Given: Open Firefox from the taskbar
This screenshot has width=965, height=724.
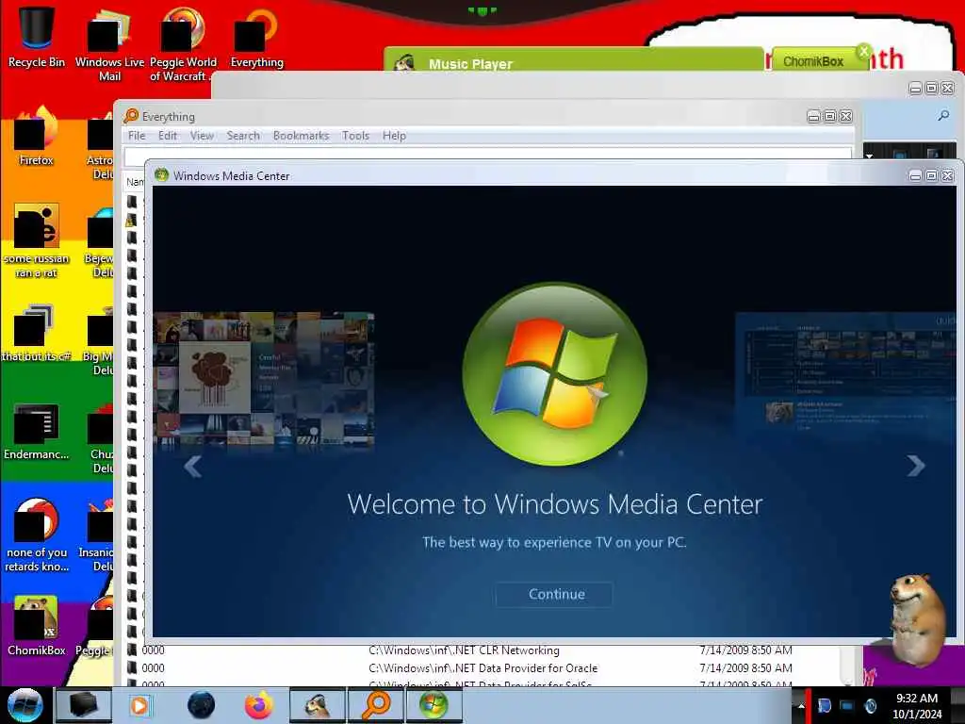Looking at the screenshot, I should (259, 705).
